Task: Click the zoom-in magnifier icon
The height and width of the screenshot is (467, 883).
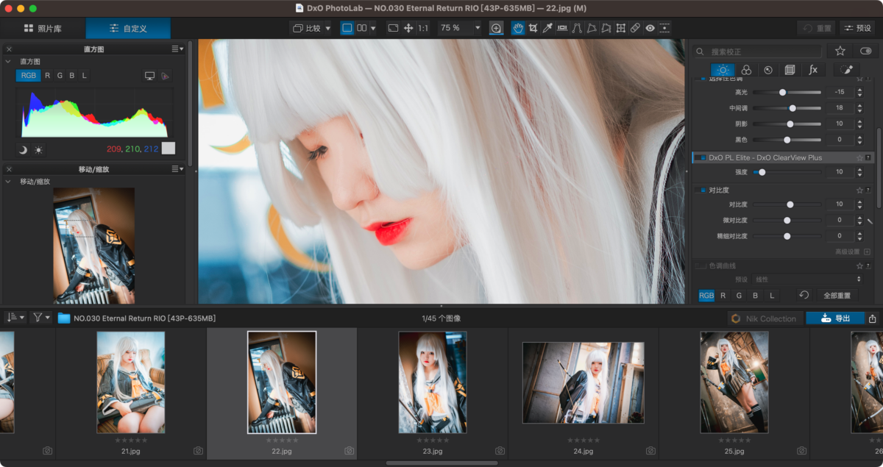Action: [x=496, y=28]
